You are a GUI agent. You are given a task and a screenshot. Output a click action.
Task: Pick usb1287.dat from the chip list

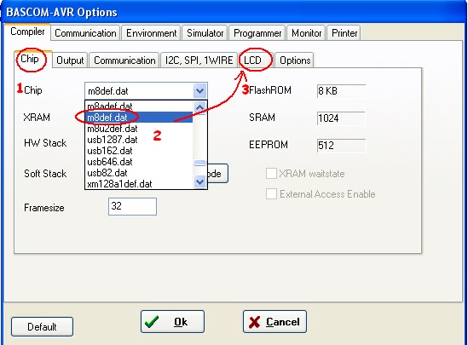[x=139, y=140]
